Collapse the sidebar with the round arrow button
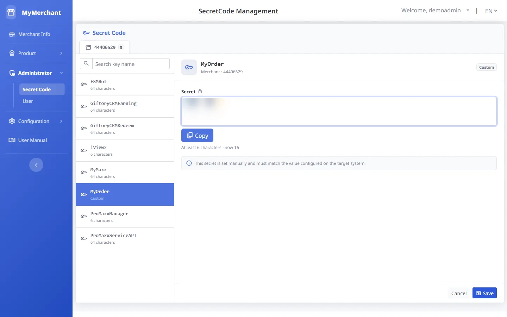 pyautogui.click(x=36, y=165)
